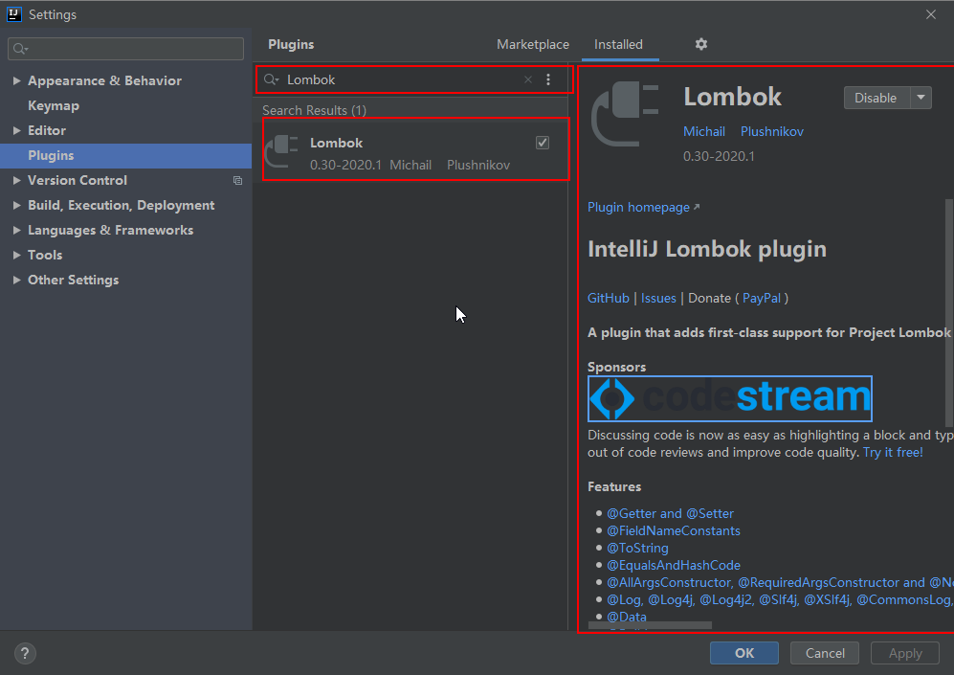Select the Installed tab

(618, 44)
